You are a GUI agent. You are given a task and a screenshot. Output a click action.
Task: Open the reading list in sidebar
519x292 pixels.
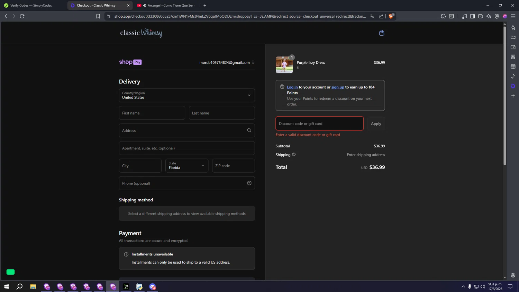click(513, 66)
